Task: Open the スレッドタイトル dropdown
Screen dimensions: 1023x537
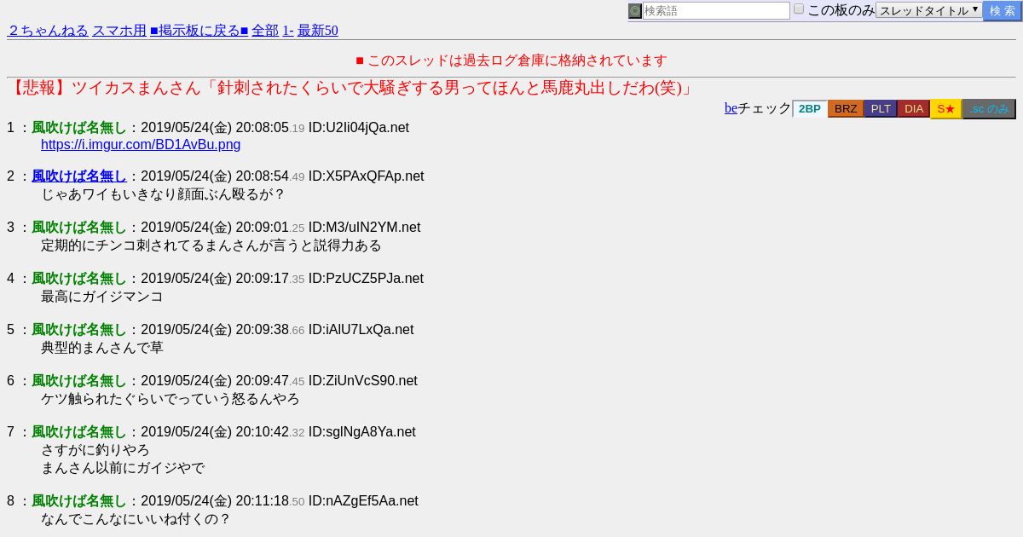Action: [929, 10]
